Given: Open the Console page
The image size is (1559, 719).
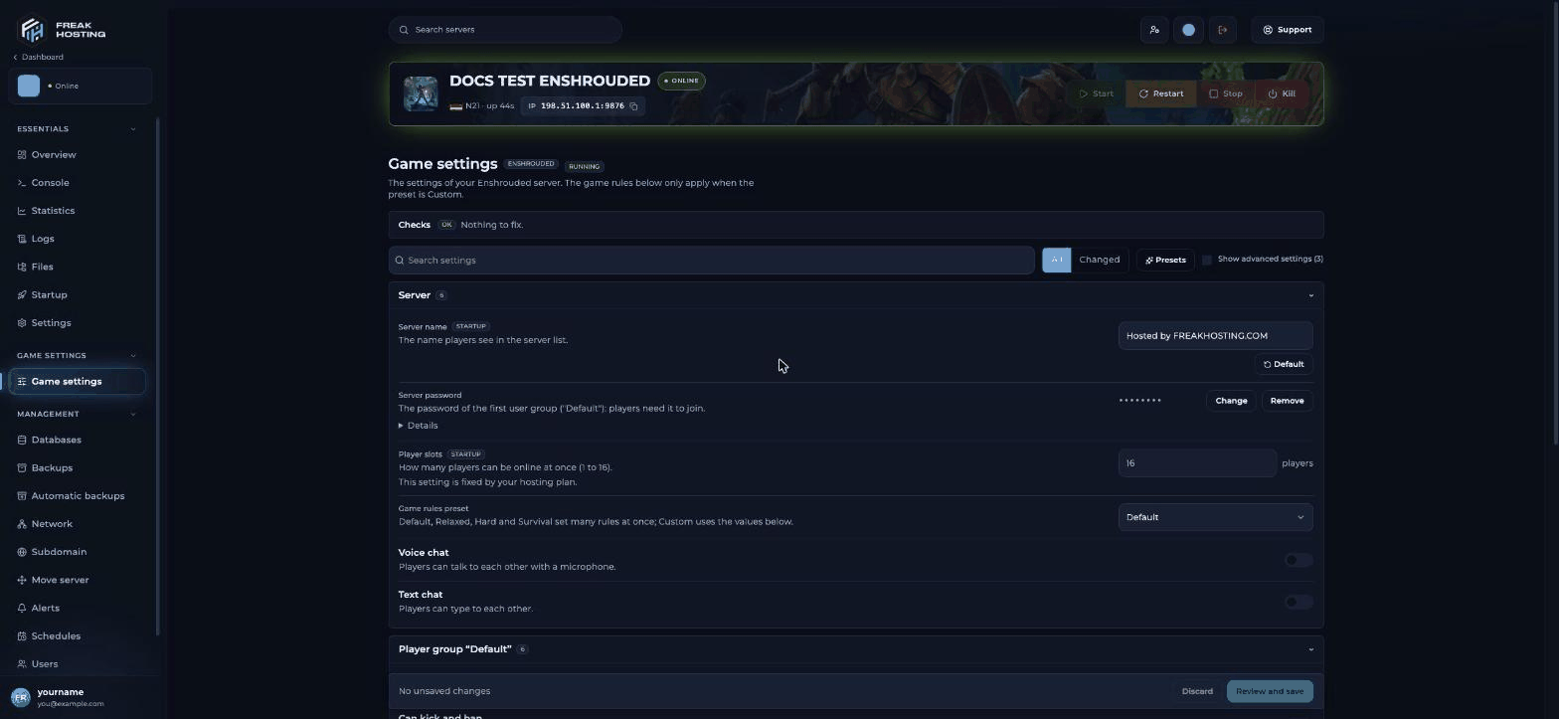Looking at the screenshot, I should pyautogui.click(x=50, y=183).
